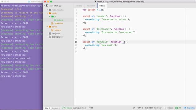Switch to the server.js tab
The image size is (196, 110).
point(79,6)
